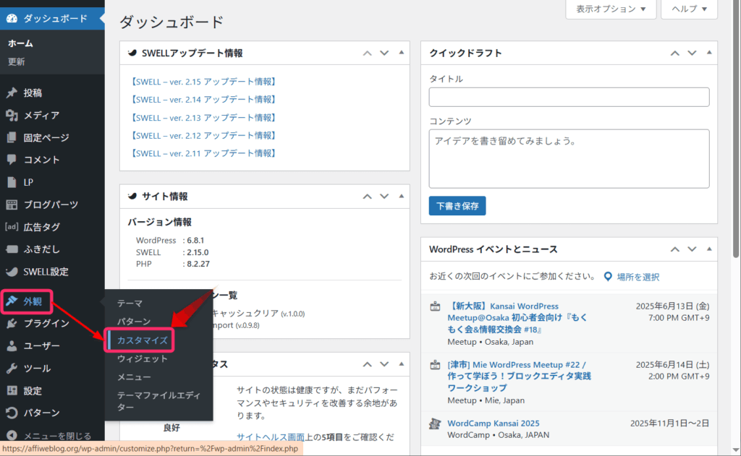The height and width of the screenshot is (456, 741).
Task: Open the Kansai WordPress Meetup@Osaka event link
Action: [517, 318]
